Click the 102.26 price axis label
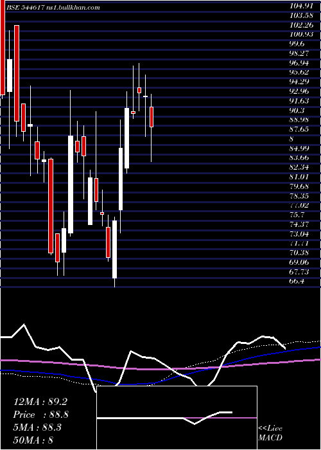This screenshot has width=321, height=450. 302,24
